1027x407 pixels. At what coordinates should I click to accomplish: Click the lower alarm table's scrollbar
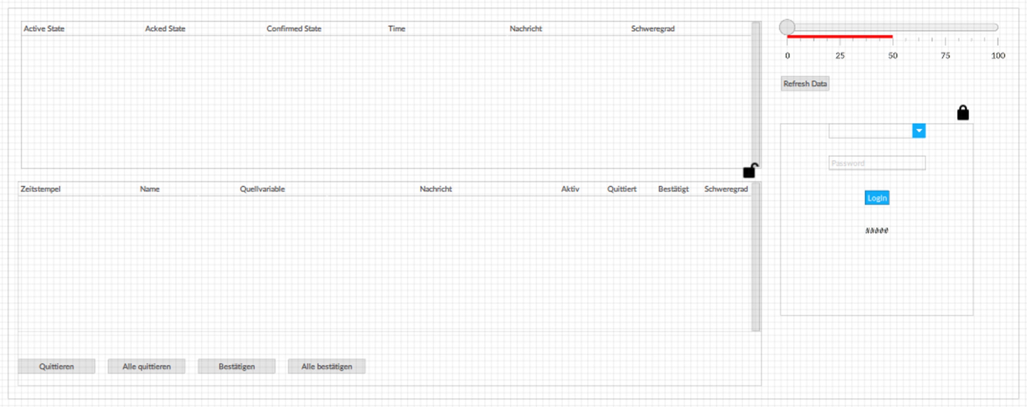[x=756, y=257]
